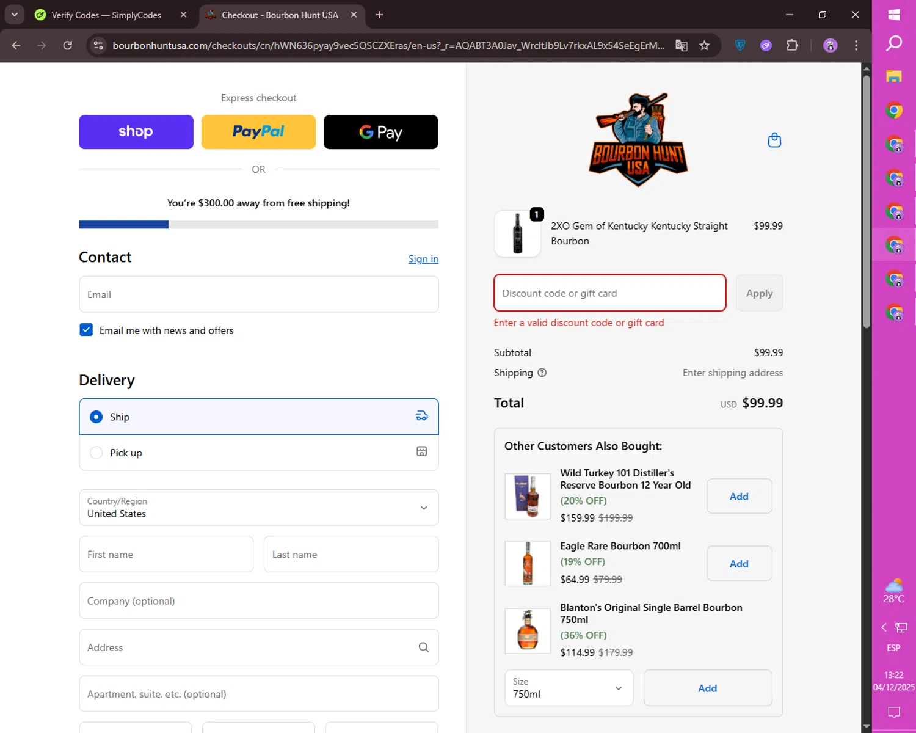916x733 pixels.
Task: Bookmark this page with star icon
Action: 705,45
